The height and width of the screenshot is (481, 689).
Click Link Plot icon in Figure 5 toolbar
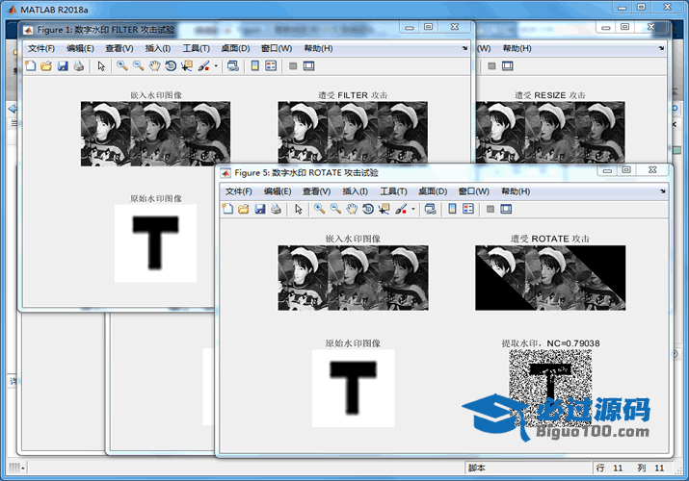tap(430, 209)
